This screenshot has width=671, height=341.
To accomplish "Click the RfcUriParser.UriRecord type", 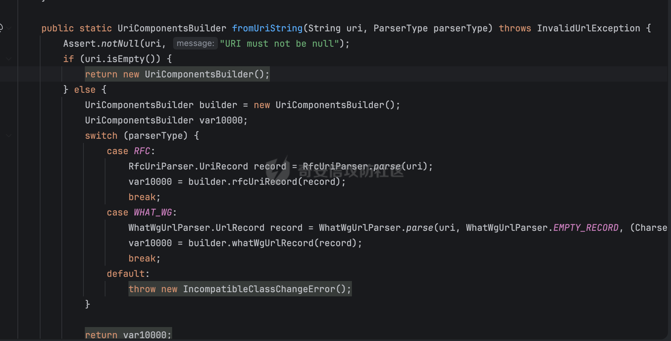I will (188, 166).
